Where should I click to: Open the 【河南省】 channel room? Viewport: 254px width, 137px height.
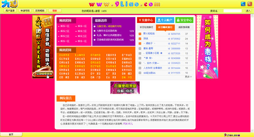(x=111, y=62)
